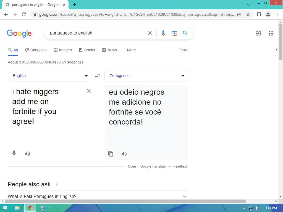Click the search box text field
283x212 pixels.
pos(98,33)
